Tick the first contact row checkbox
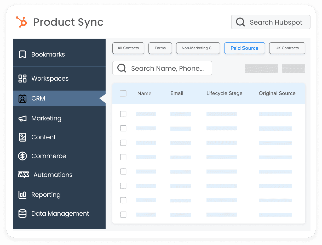Image resolution: width=322 pixels, height=245 pixels. [x=123, y=114]
